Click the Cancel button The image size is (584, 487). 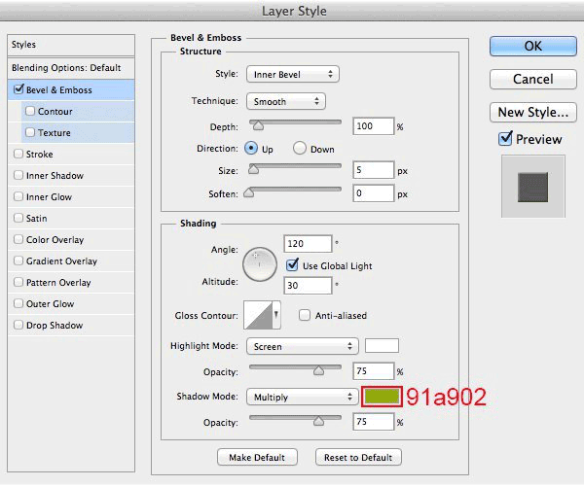click(533, 79)
